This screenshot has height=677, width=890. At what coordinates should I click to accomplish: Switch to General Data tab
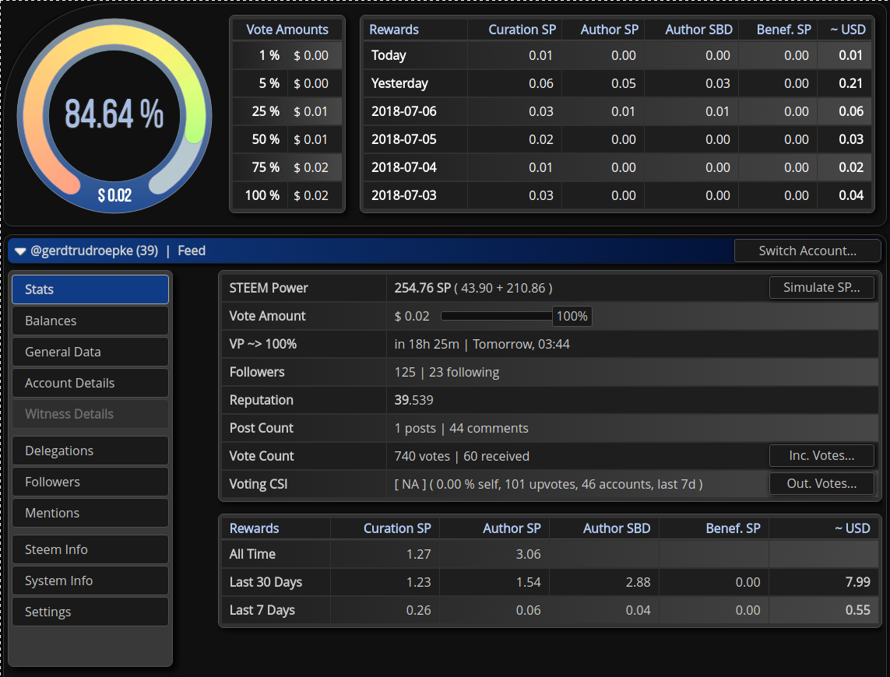(x=90, y=352)
